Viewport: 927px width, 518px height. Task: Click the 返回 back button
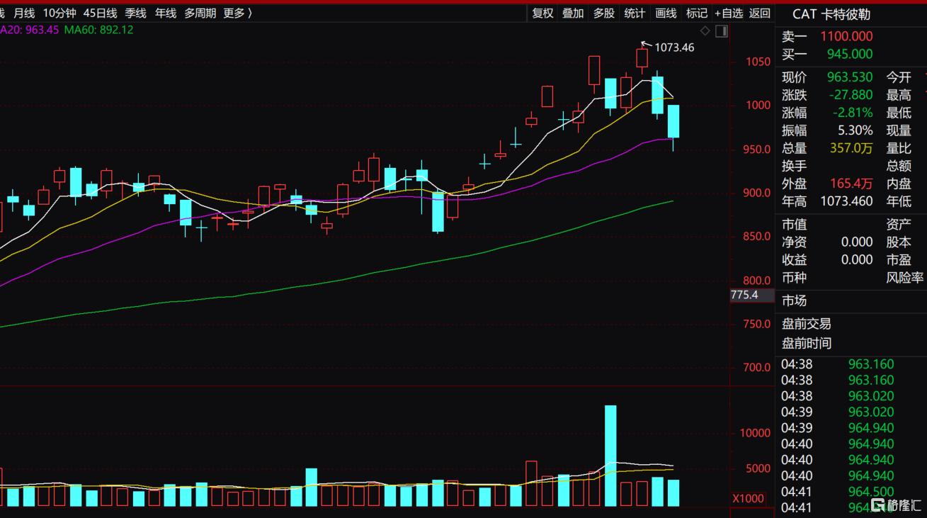pyautogui.click(x=760, y=13)
